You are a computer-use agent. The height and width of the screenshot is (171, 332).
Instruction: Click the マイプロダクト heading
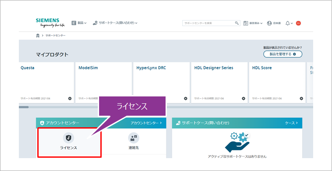click(x=52, y=54)
